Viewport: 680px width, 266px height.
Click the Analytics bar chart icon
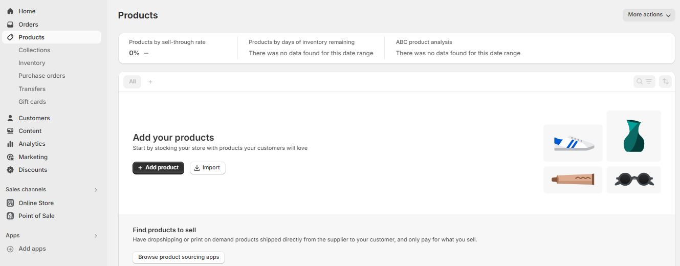point(10,144)
